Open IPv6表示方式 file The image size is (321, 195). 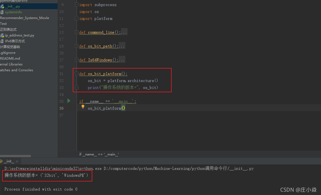click(15, 41)
